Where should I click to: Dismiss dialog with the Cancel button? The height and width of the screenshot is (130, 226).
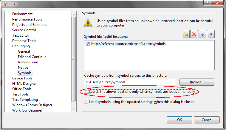[x=207, y=120]
